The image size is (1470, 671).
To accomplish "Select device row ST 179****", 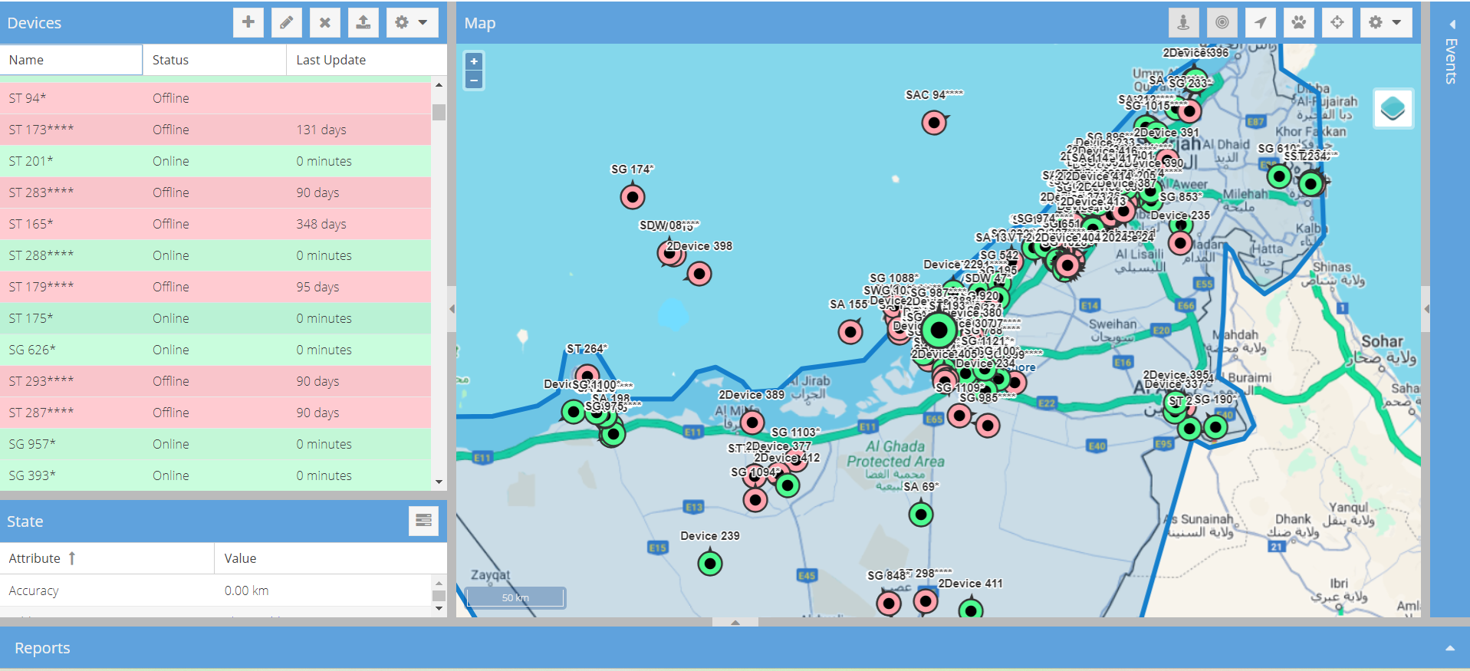I will pos(215,287).
